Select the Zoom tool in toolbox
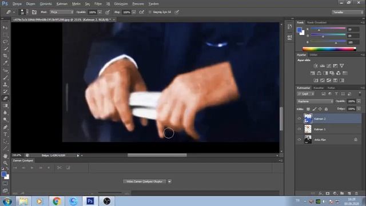The image size is (366, 206). coord(5,163)
